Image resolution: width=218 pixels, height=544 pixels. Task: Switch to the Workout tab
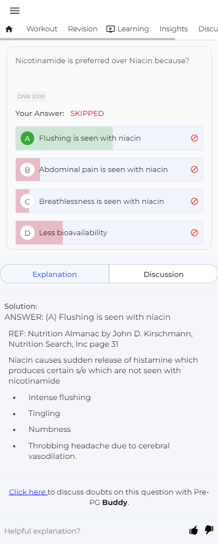[x=42, y=29]
